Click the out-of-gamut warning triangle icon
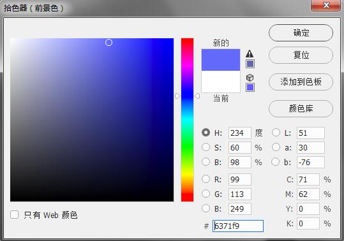This screenshot has width=344, height=241. coord(250,54)
